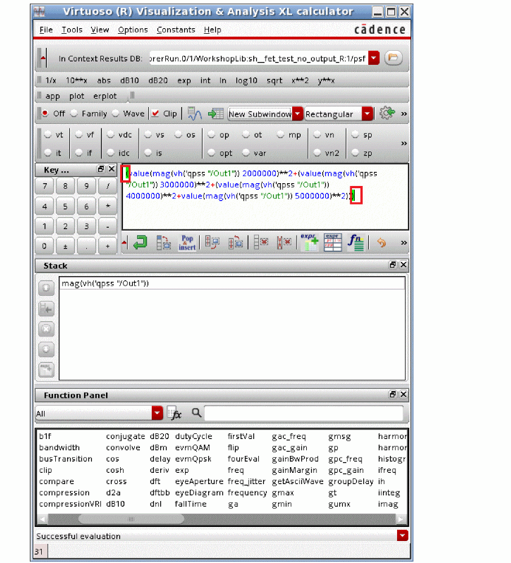Open the expression table icon

(332, 243)
